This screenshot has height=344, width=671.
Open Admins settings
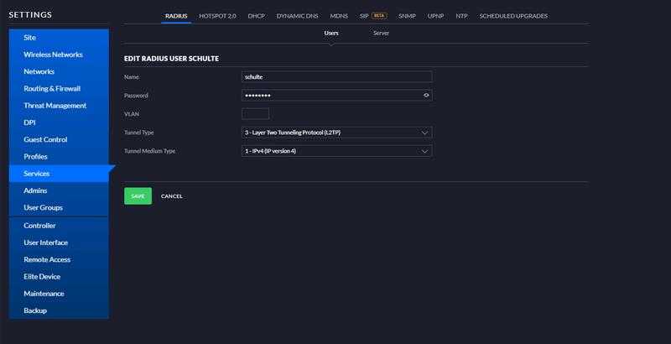pyautogui.click(x=59, y=190)
